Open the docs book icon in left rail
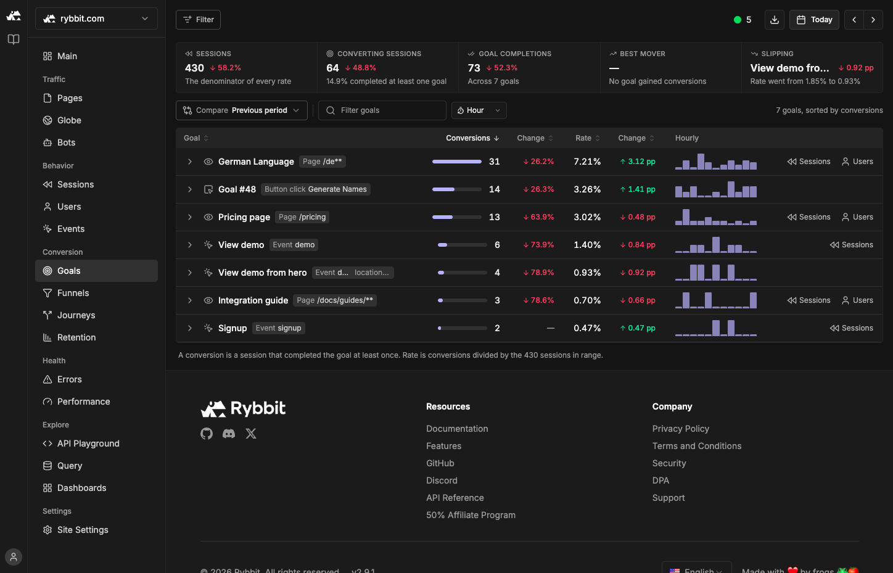 tap(14, 39)
